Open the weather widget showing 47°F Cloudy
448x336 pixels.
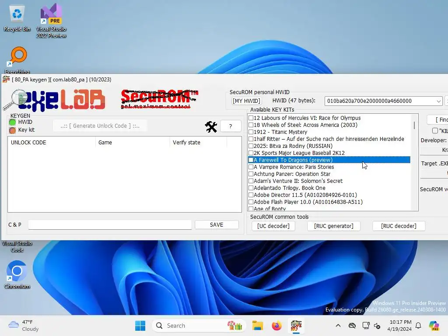click(x=24, y=325)
